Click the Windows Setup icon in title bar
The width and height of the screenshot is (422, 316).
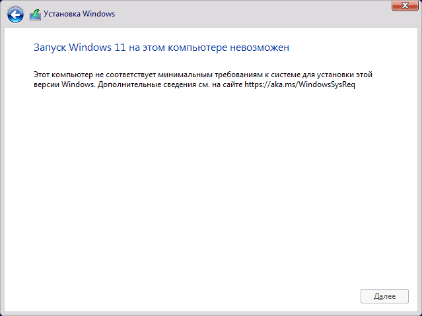(35, 14)
